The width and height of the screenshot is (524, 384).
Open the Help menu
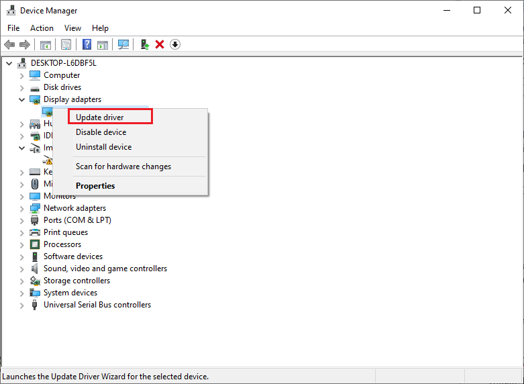coord(100,28)
